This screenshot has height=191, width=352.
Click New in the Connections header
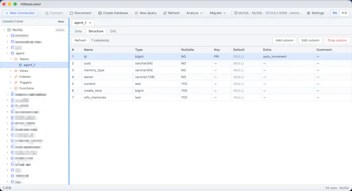click(61, 21)
